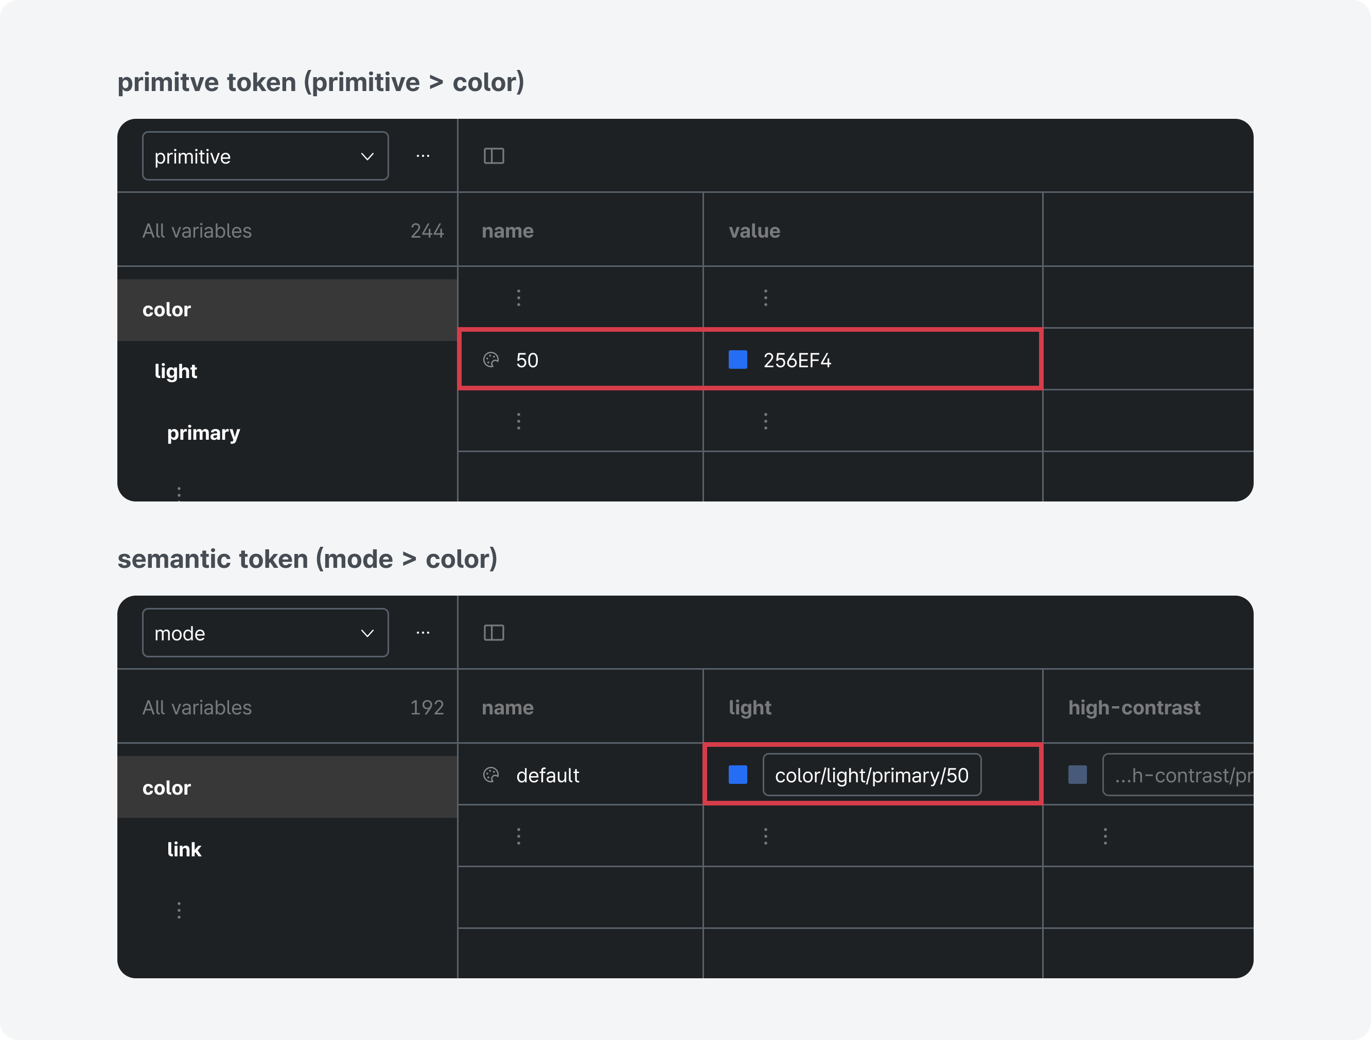Click truncated h-contrast alias chip
Image resolution: width=1371 pixels, height=1040 pixels.
(x=1178, y=775)
